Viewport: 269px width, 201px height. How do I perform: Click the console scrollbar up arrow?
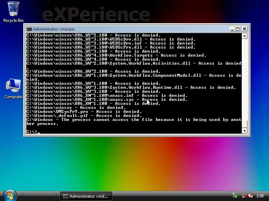coord(244,36)
